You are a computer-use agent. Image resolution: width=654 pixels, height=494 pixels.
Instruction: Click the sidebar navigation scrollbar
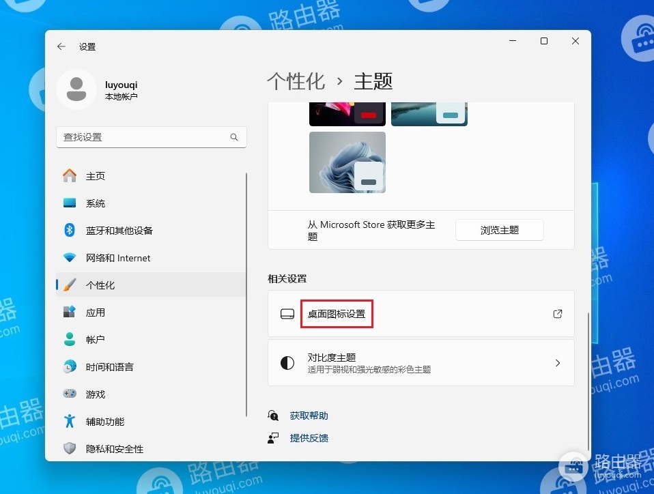click(x=246, y=294)
